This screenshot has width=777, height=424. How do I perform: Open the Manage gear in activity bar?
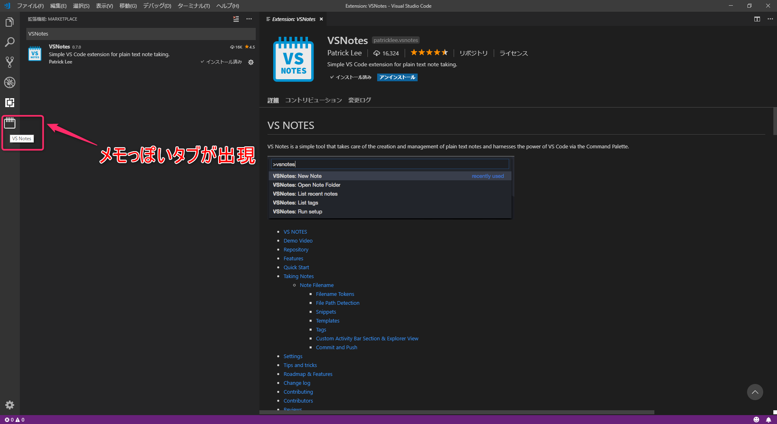[x=10, y=405]
